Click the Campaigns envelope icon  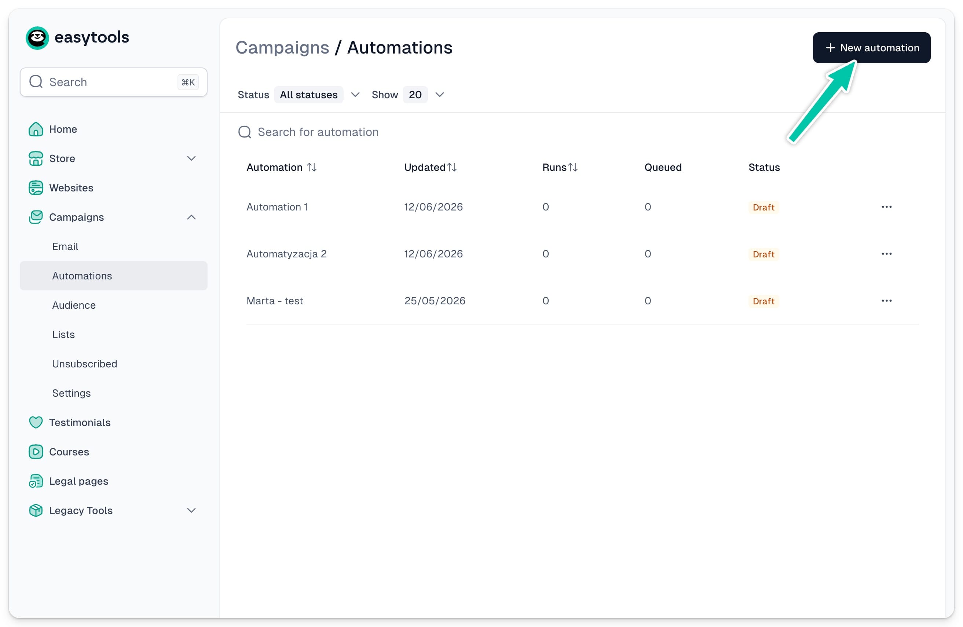(36, 217)
